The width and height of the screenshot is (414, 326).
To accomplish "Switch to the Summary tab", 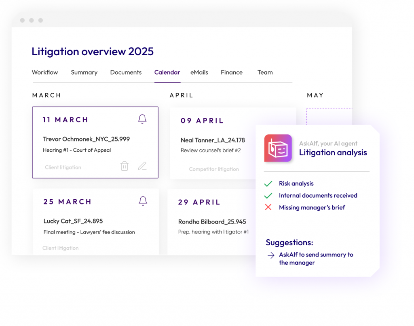I will coord(84,72).
